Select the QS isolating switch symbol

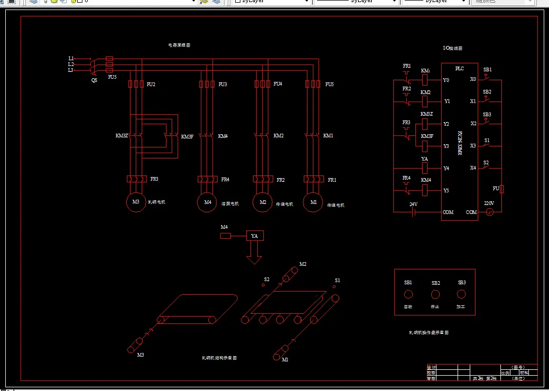click(93, 67)
